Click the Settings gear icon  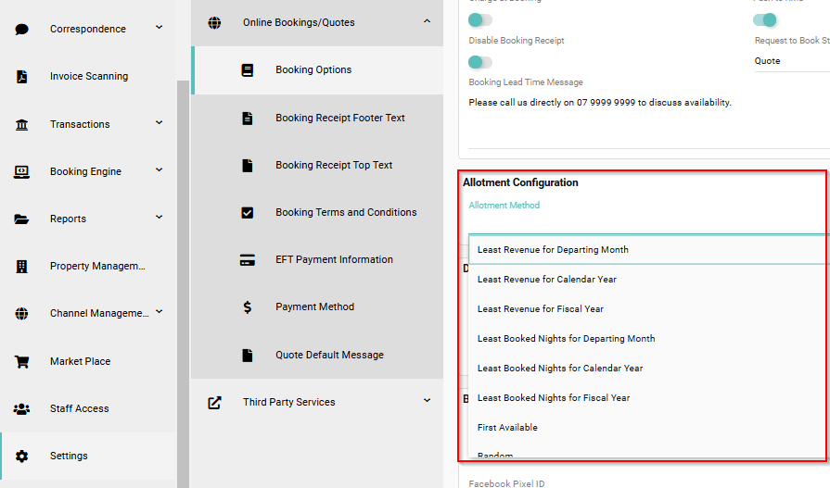(x=22, y=457)
